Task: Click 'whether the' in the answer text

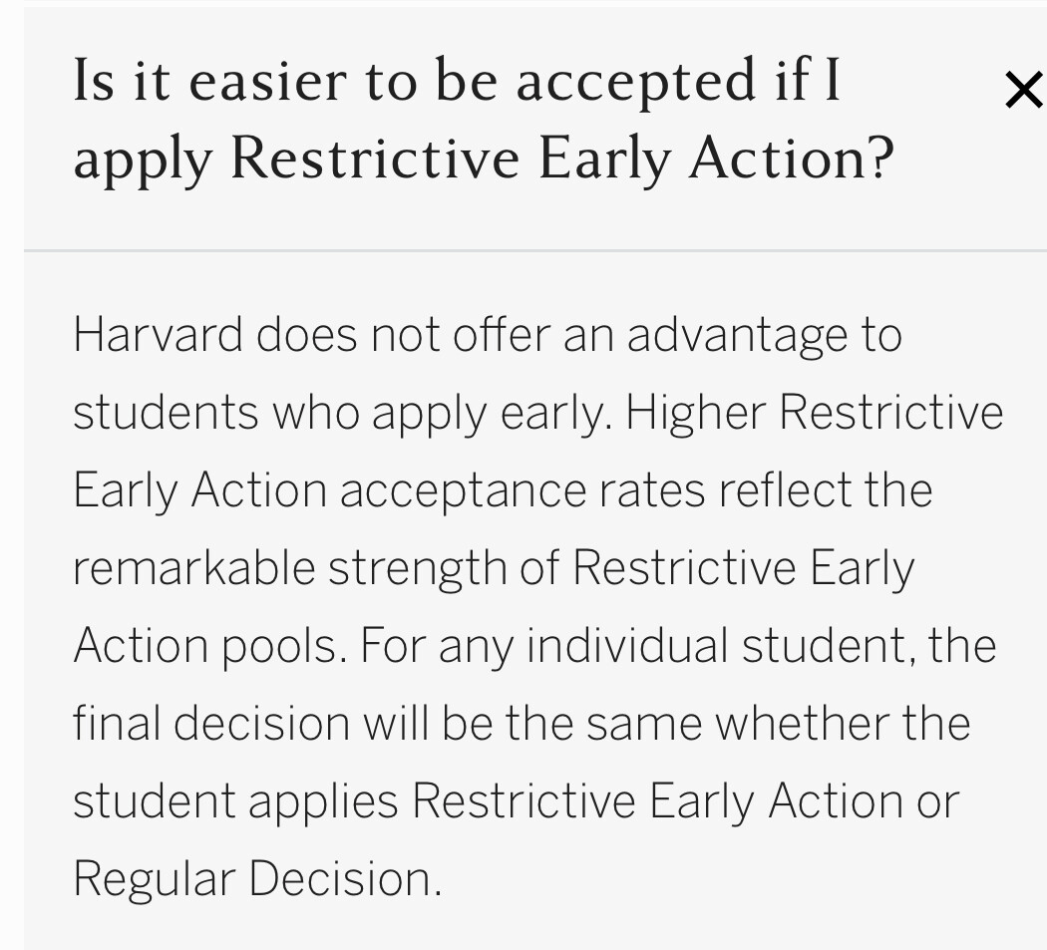Action: (843, 724)
